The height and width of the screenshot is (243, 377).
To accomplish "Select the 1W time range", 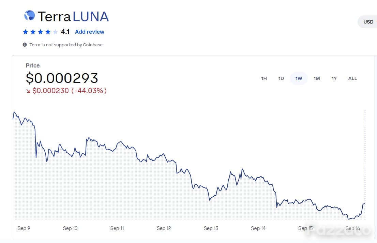I will [x=299, y=78].
